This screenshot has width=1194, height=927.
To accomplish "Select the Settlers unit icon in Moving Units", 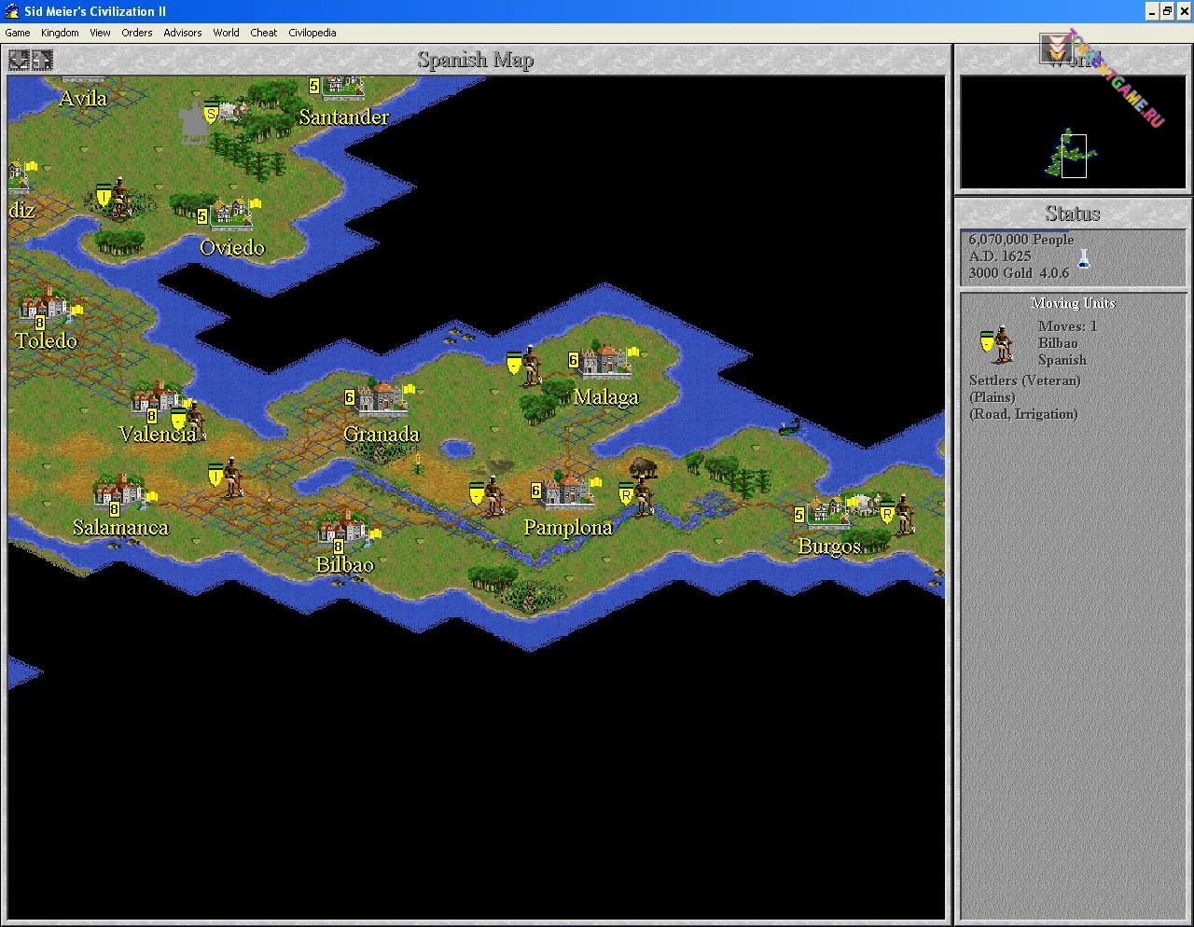I will click(x=997, y=344).
